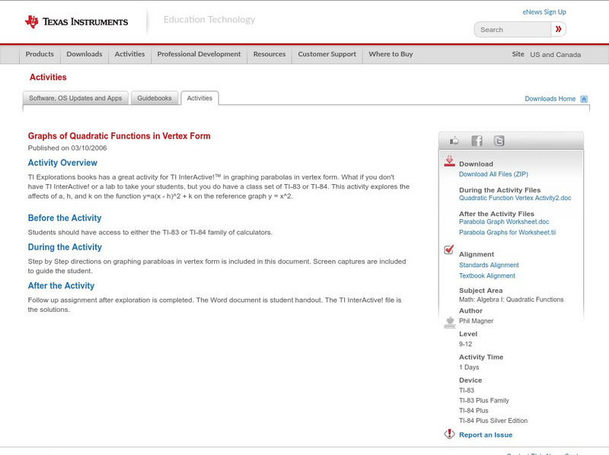Open the Downloads navigation menu
This screenshot has height=455, width=609.
click(x=84, y=55)
